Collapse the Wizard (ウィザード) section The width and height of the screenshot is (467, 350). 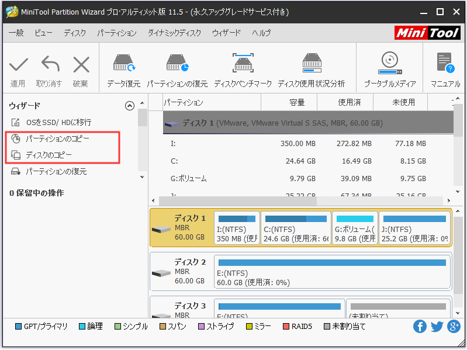130,106
